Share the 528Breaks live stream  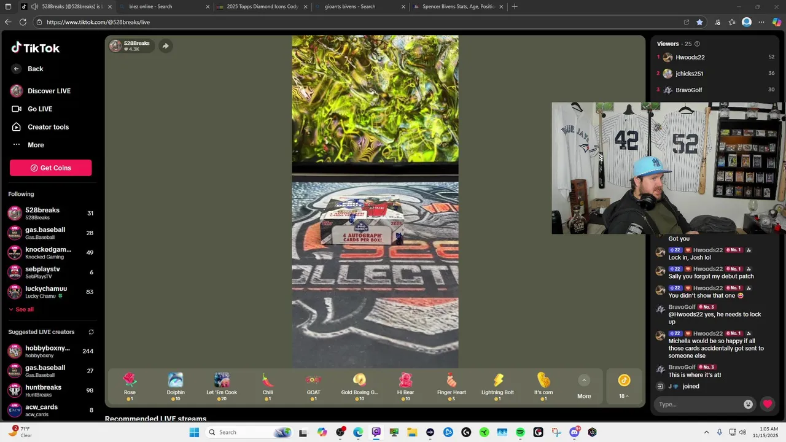tap(165, 45)
